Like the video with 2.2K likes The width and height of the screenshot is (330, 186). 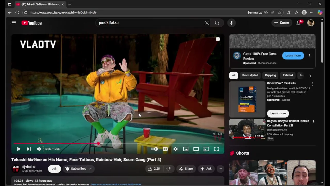(x=154, y=169)
